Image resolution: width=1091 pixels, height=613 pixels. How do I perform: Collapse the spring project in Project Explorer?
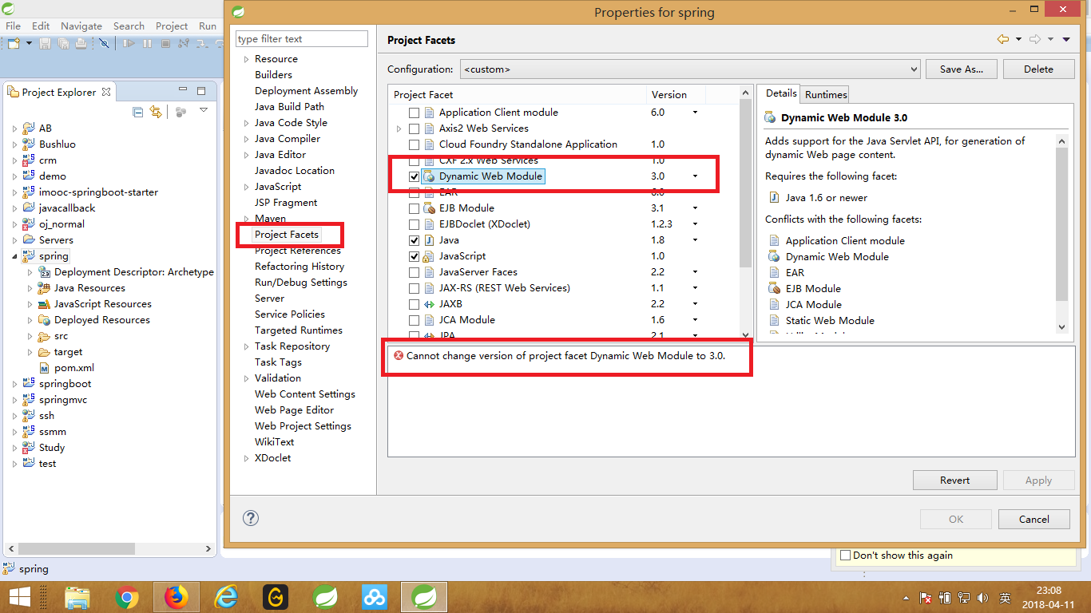pyautogui.click(x=14, y=256)
